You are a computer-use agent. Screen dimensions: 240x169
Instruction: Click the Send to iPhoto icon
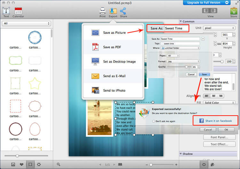95,90
